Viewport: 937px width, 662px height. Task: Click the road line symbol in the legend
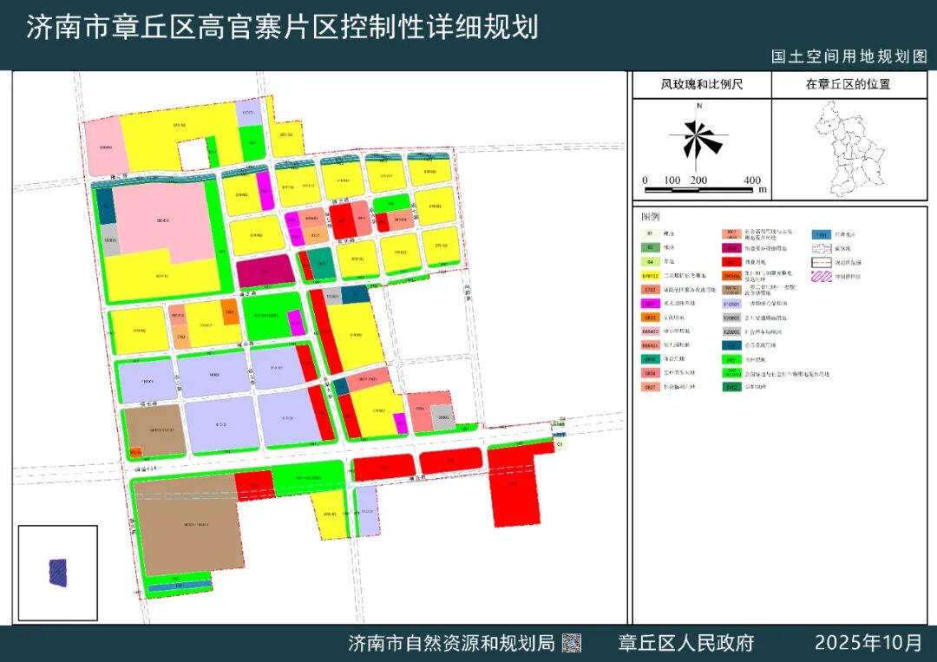click(x=822, y=248)
